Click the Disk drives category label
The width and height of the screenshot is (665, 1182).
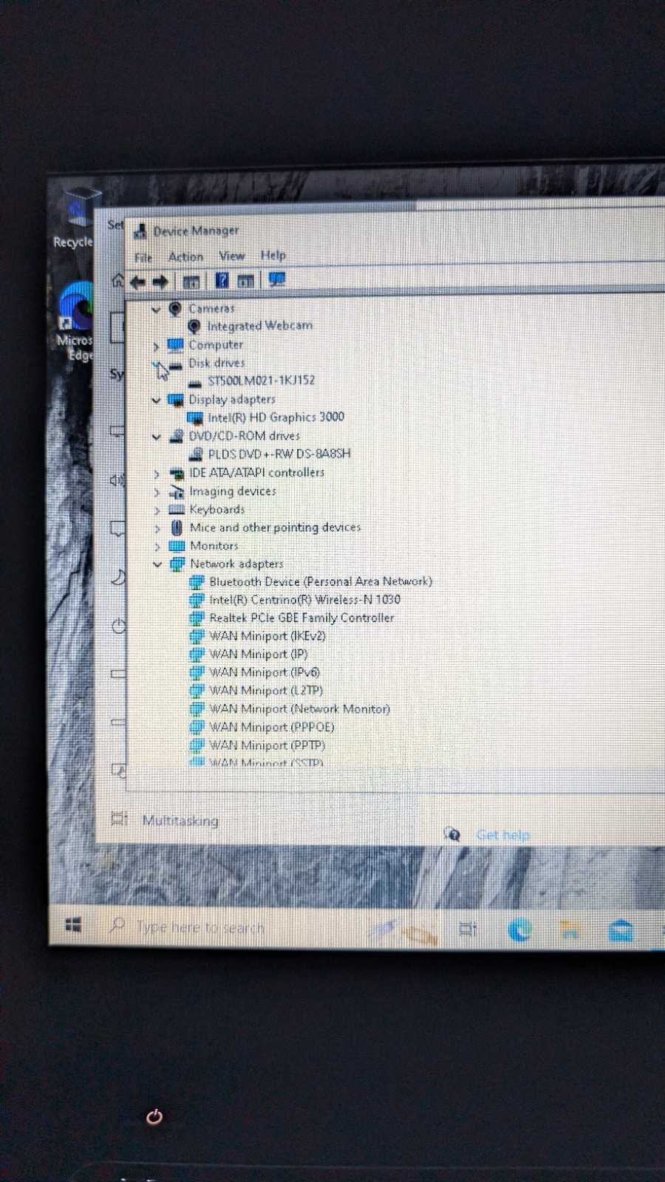pos(216,363)
